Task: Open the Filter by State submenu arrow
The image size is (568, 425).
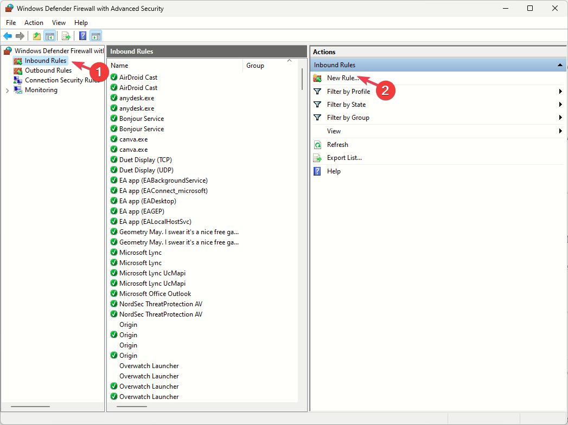Action: pos(560,104)
